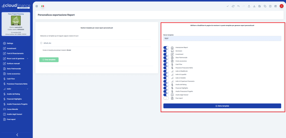The width and height of the screenshot is (286, 138).
Task: Click the Italian flag language icon
Action: 42,6
